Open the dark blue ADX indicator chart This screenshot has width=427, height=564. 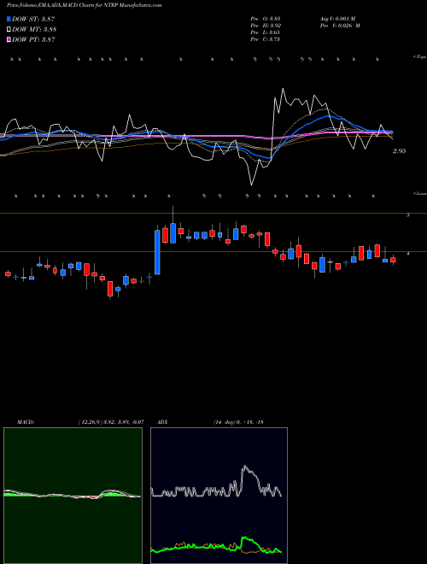point(219,496)
